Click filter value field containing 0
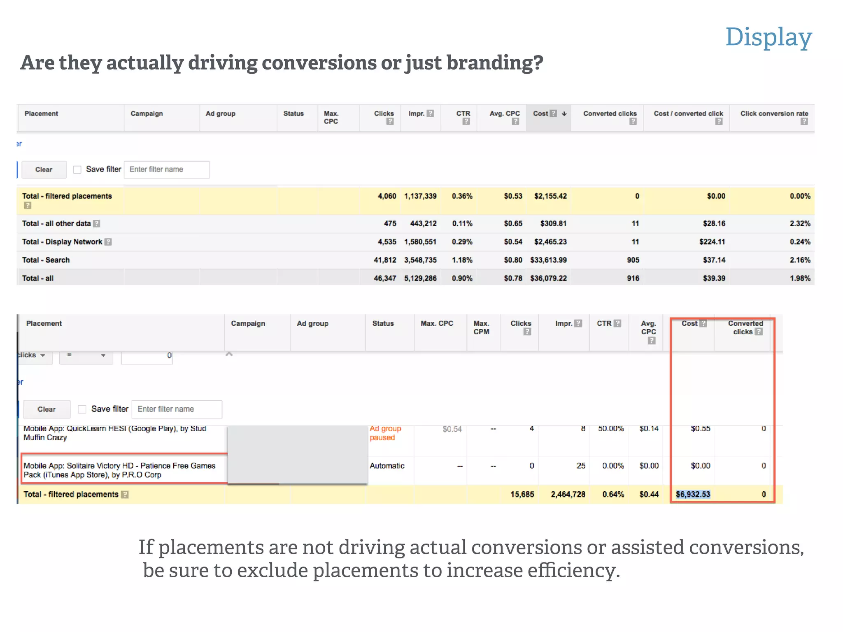This screenshot has height=632, width=843. (x=147, y=356)
